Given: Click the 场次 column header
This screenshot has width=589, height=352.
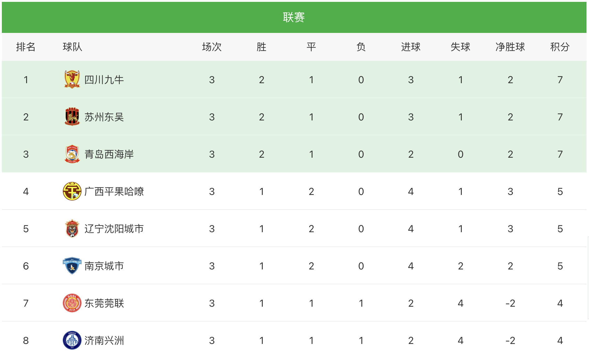Looking at the screenshot, I should click(x=212, y=47).
